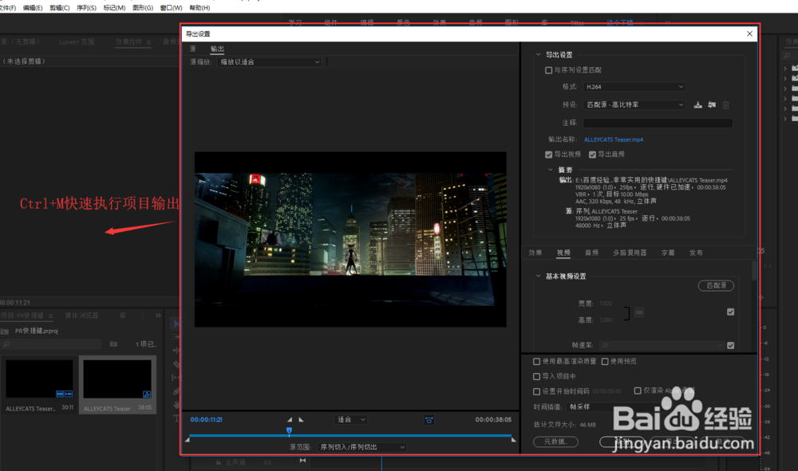Click the set out point triangle icon
The image size is (798, 471).
[301, 420]
